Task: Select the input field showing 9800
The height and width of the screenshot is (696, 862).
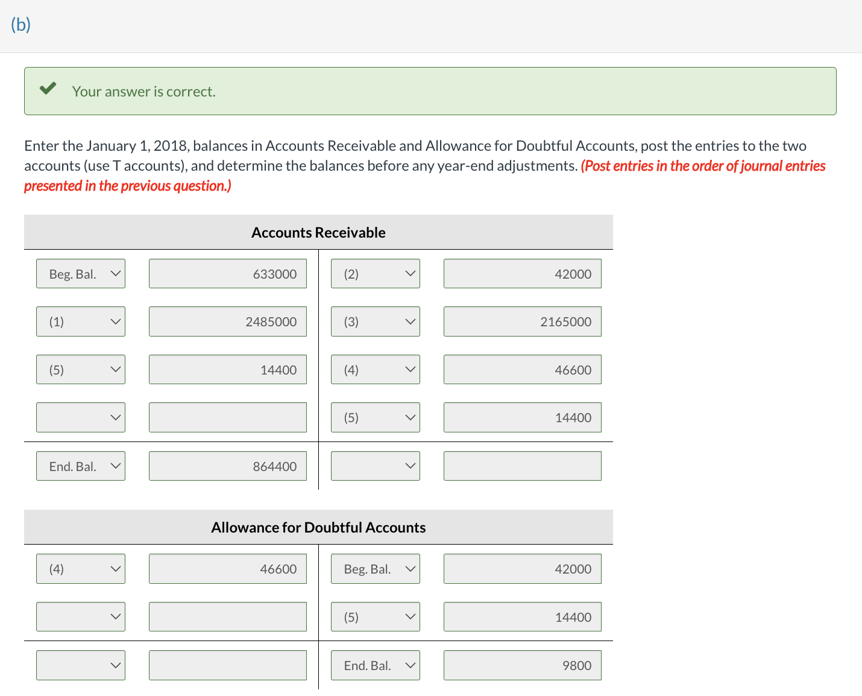Action: coord(522,665)
